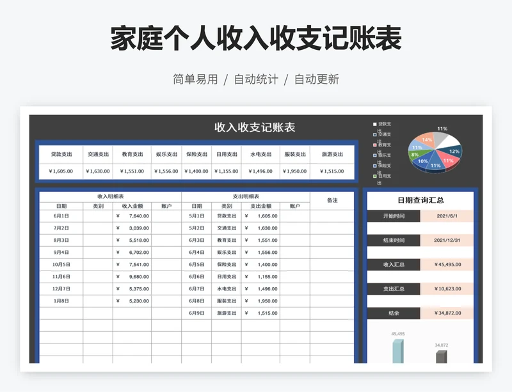Select the 结余 value ¥34,872.00
512x392 pixels.
pyautogui.click(x=447, y=313)
